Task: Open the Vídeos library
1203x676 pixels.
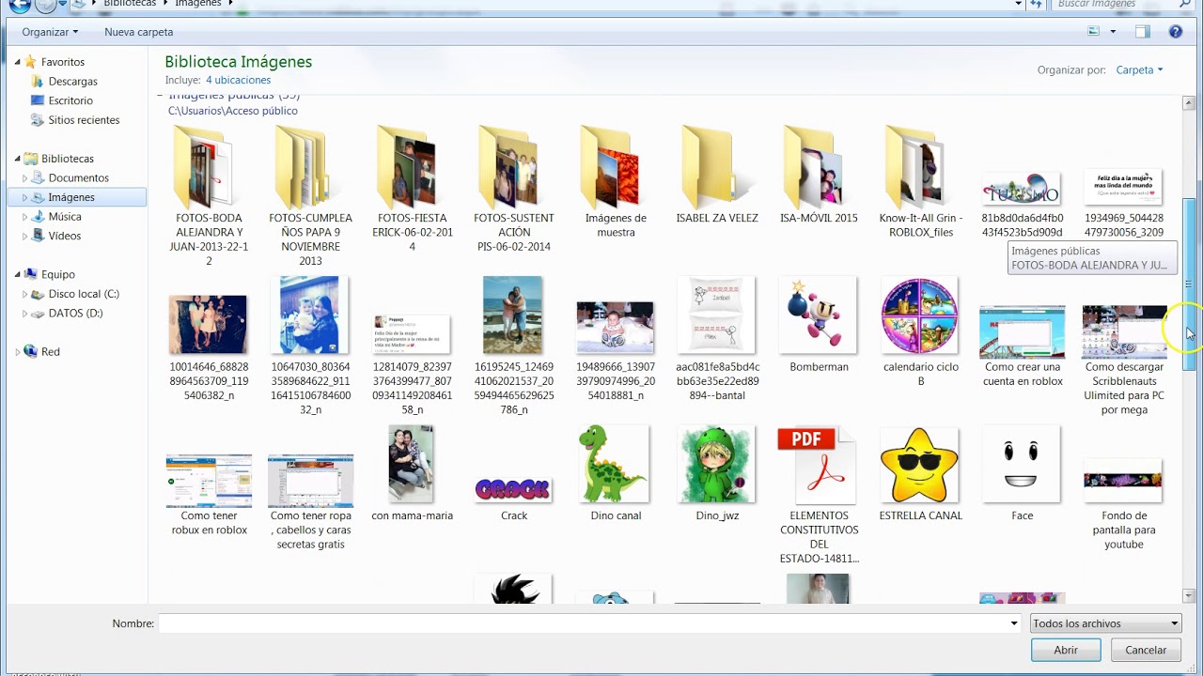Action: click(x=65, y=237)
